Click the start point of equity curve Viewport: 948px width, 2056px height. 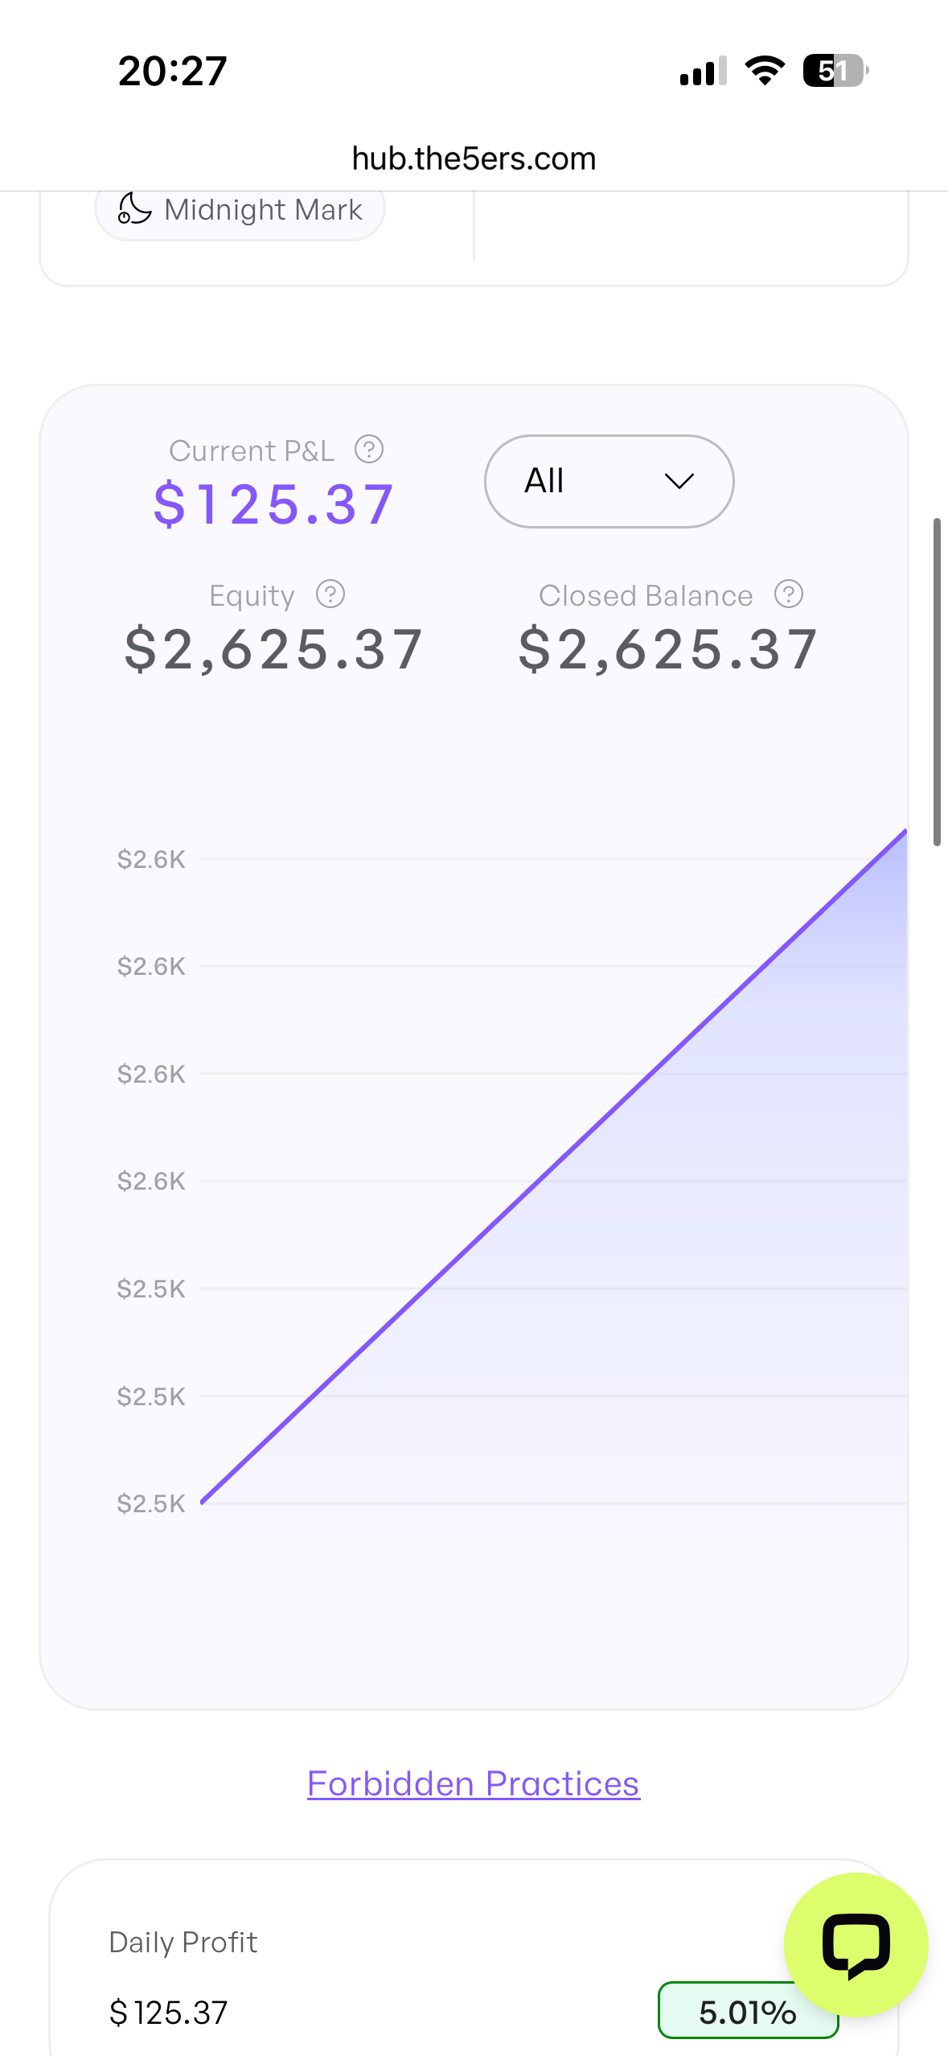[x=203, y=1501]
